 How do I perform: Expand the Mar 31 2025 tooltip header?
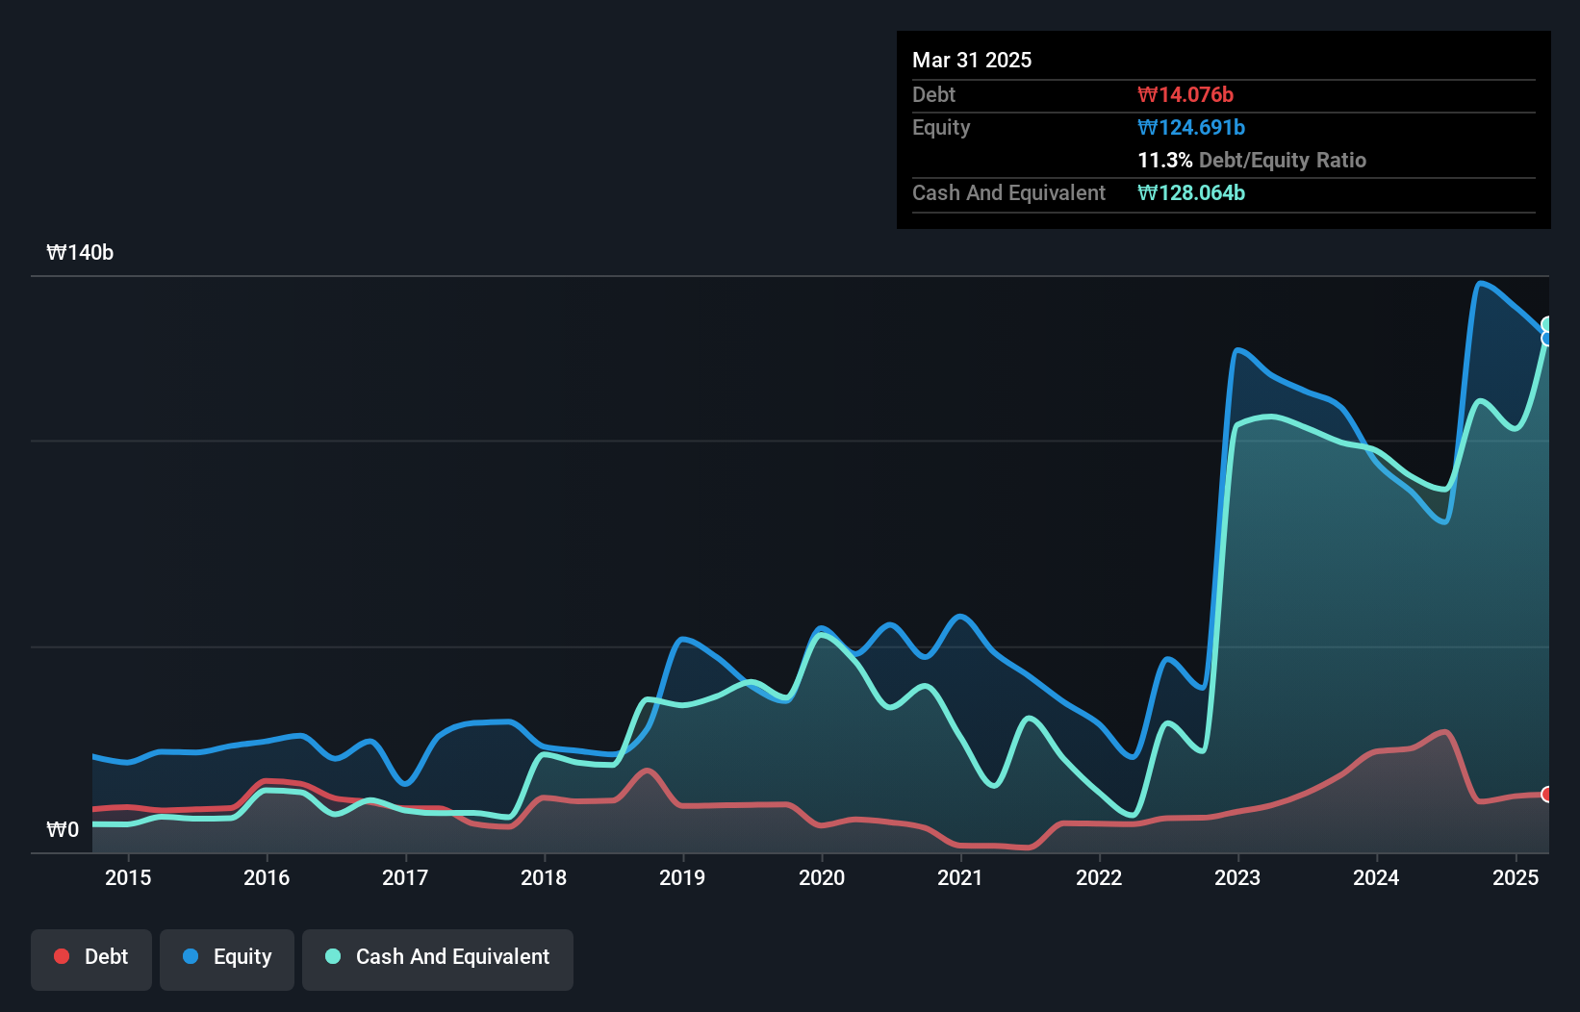(x=972, y=60)
